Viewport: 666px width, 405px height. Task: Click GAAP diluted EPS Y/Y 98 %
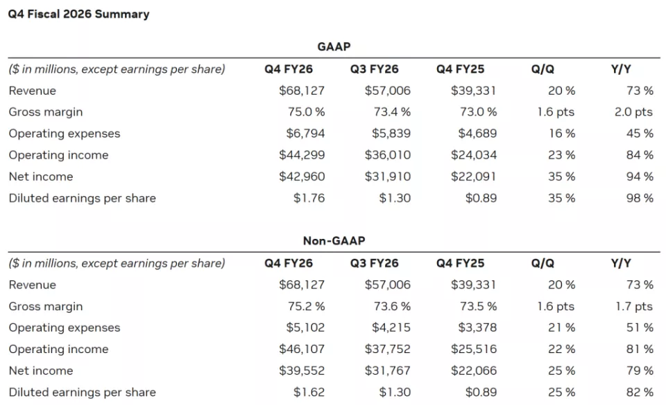point(640,198)
